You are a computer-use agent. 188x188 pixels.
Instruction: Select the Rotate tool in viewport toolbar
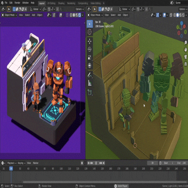point(89,49)
